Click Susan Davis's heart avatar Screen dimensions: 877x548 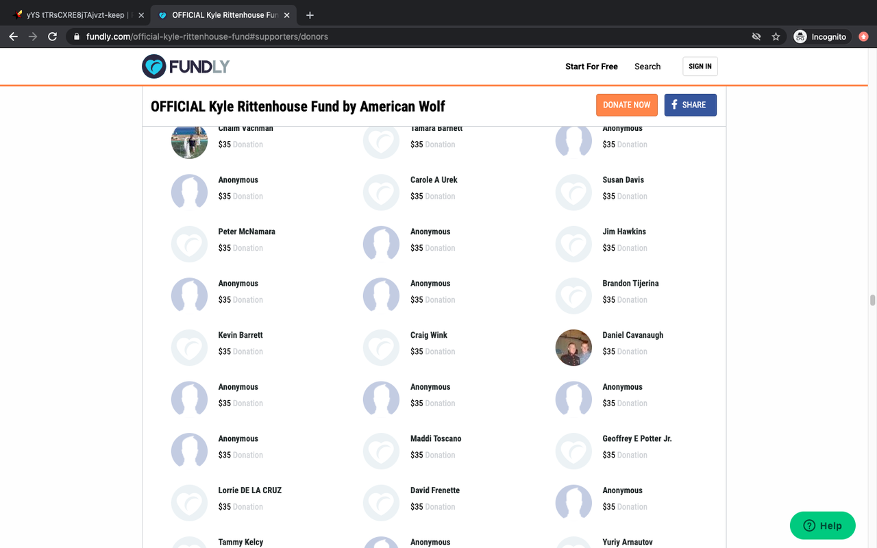coord(573,192)
